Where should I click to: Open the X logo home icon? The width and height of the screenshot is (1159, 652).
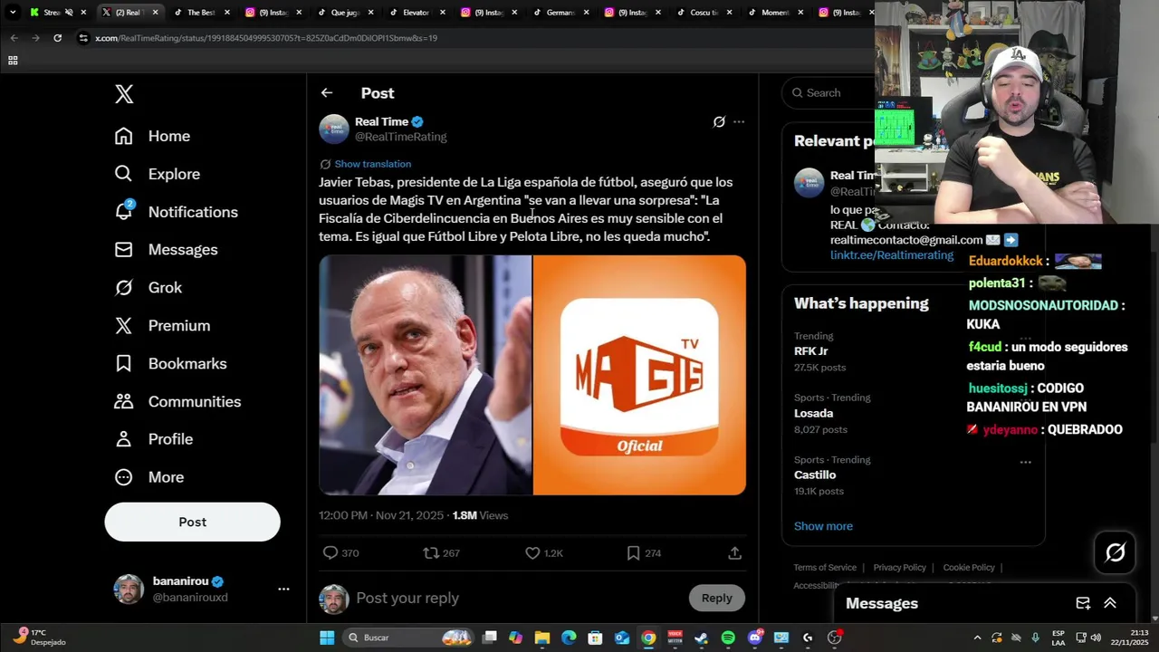tap(124, 93)
